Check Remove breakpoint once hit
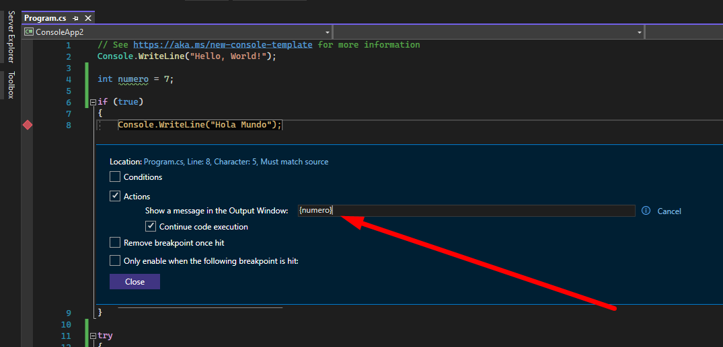The width and height of the screenshot is (723, 347). tap(115, 243)
